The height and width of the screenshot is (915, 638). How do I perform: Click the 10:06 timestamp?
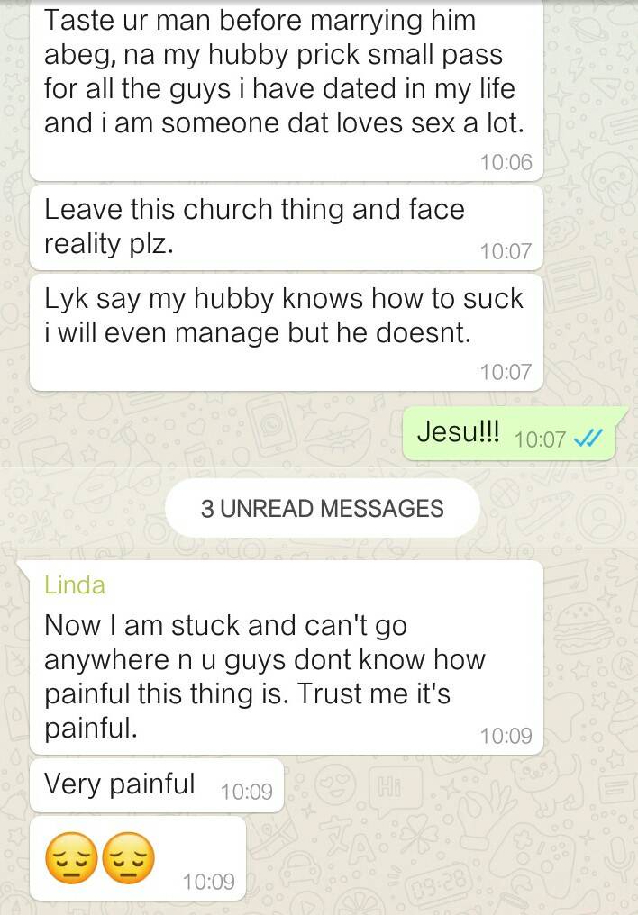[506, 162]
